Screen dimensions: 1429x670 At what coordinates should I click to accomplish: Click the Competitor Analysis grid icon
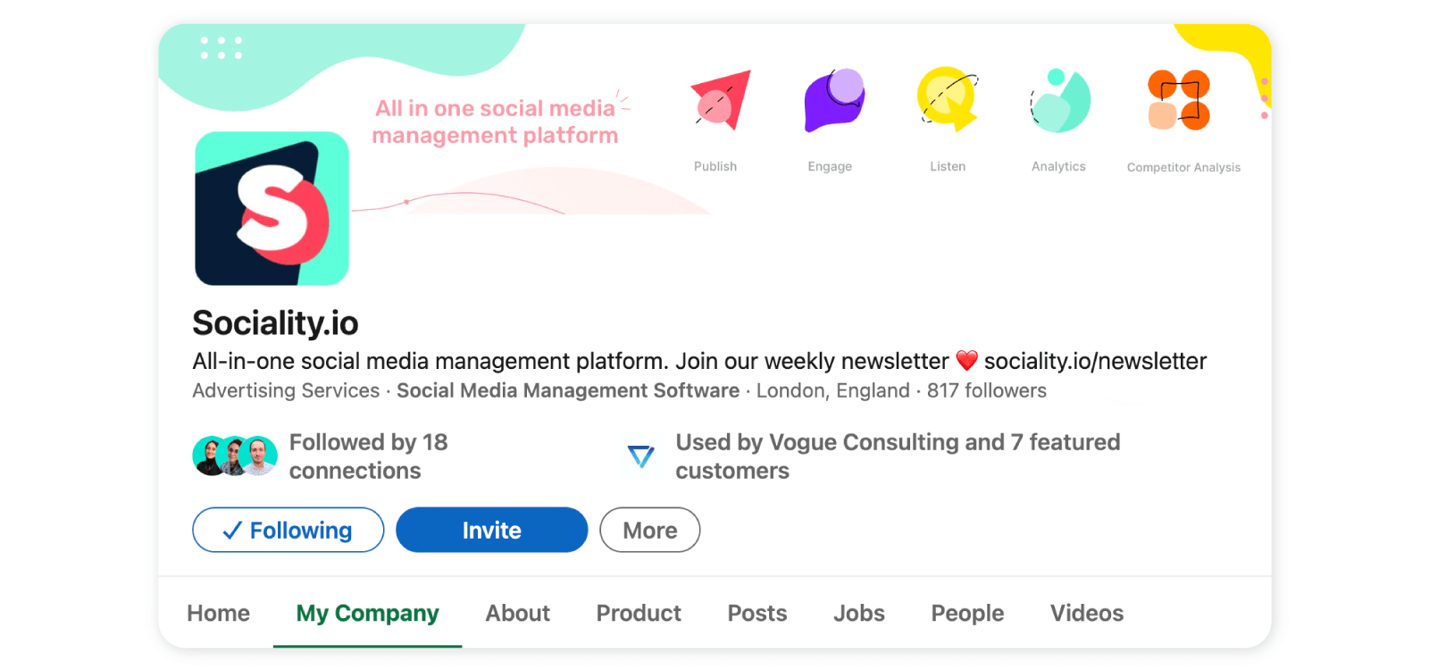(x=1179, y=100)
